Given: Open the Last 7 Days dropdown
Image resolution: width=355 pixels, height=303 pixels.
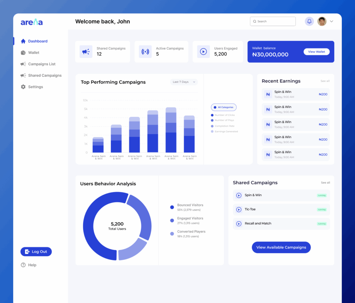Looking at the screenshot, I should pyautogui.click(x=184, y=82).
